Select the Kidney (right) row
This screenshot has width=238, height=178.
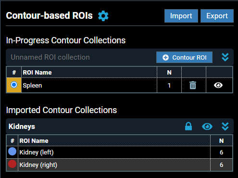pyautogui.click(x=120, y=165)
